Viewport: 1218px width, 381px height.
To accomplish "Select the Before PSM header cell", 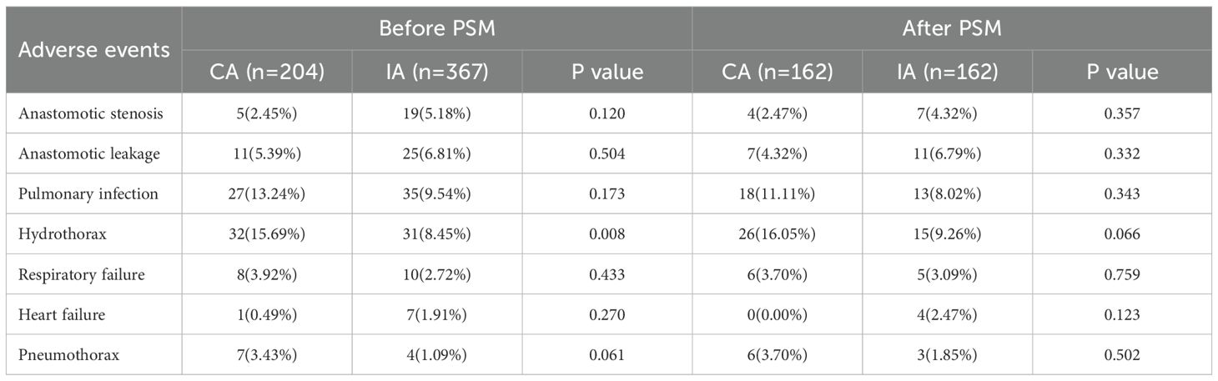I will 436,28.
